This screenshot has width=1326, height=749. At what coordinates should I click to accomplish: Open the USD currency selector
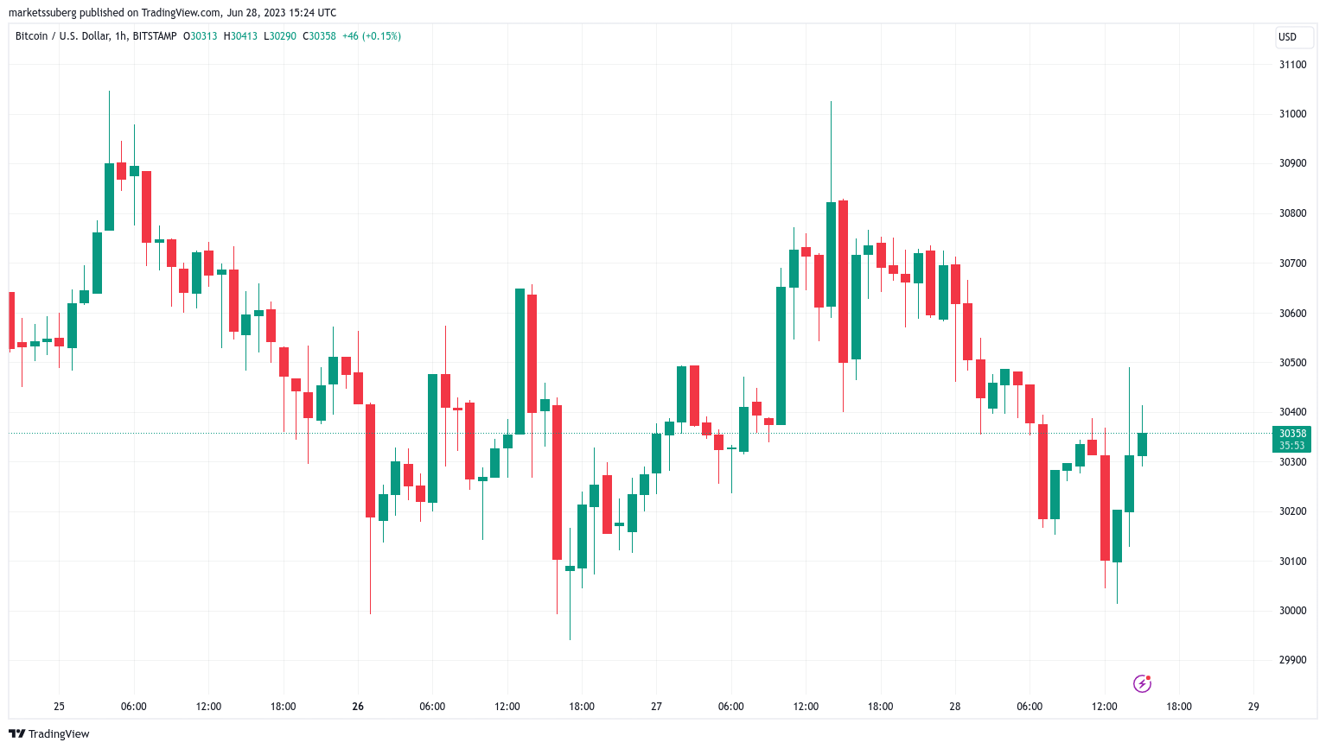(1287, 36)
